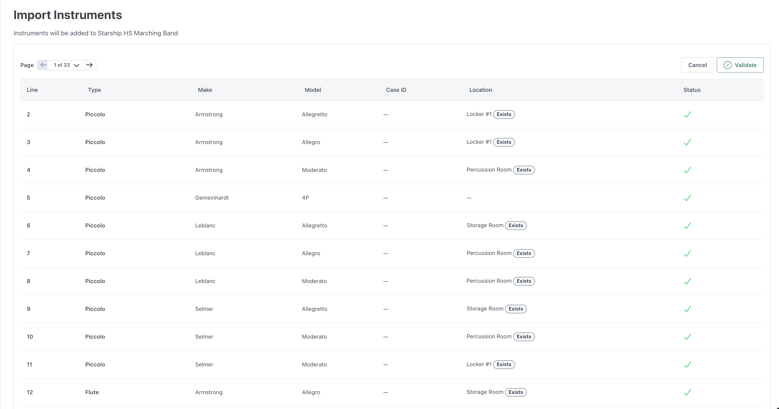Screen dimensions: 779x409
Task: Click the Cancel button
Action: point(697,65)
